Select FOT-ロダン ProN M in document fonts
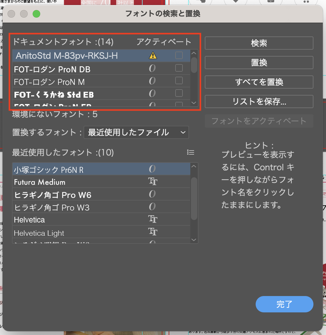This screenshot has height=335, width=326. point(49,82)
